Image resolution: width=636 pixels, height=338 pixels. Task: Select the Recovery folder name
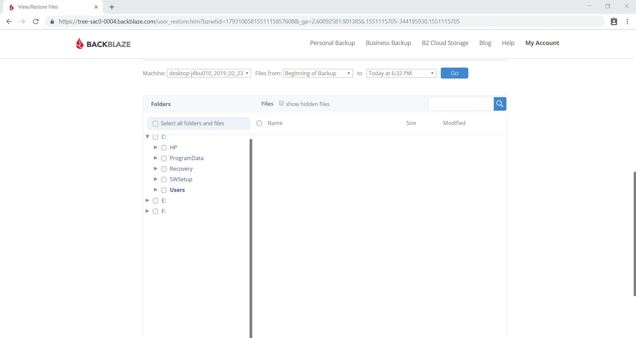[181, 169]
